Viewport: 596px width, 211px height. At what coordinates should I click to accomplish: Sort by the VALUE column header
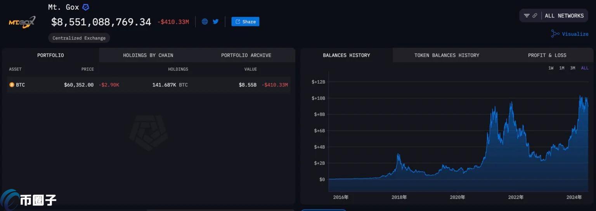point(250,69)
